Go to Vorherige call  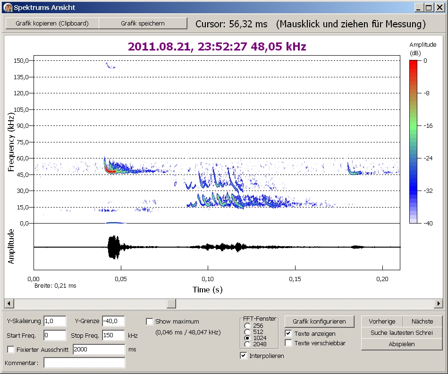coord(382,321)
